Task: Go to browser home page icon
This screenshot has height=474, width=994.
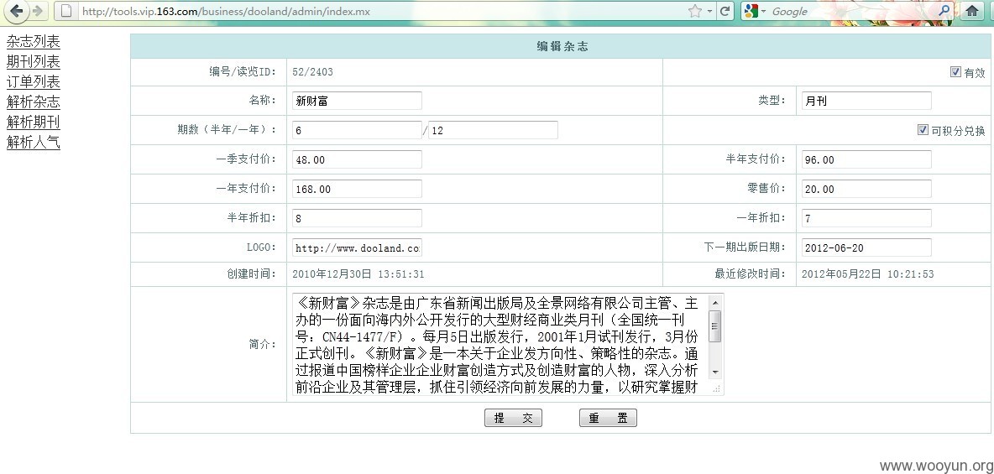Action: 972,11
